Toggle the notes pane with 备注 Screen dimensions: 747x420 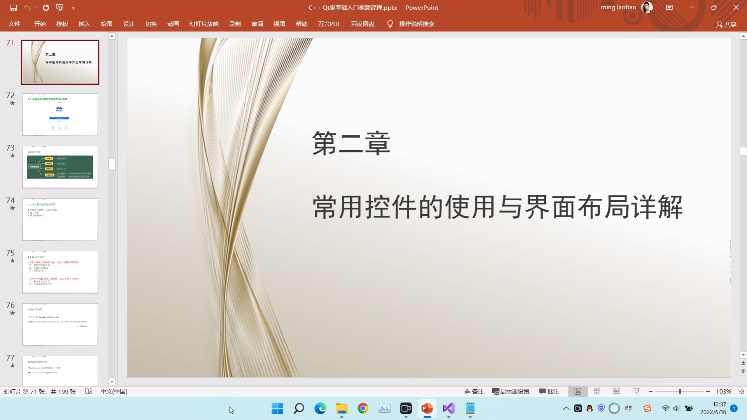pyautogui.click(x=474, y=392)
